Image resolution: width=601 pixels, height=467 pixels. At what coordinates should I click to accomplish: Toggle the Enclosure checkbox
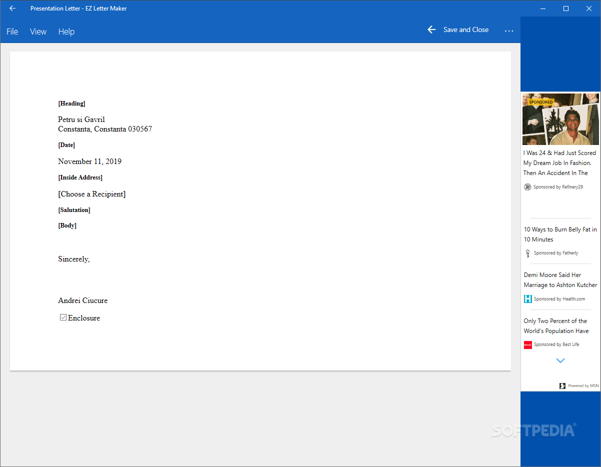coord(63,317)
